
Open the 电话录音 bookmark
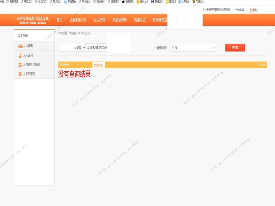point(198,2)
